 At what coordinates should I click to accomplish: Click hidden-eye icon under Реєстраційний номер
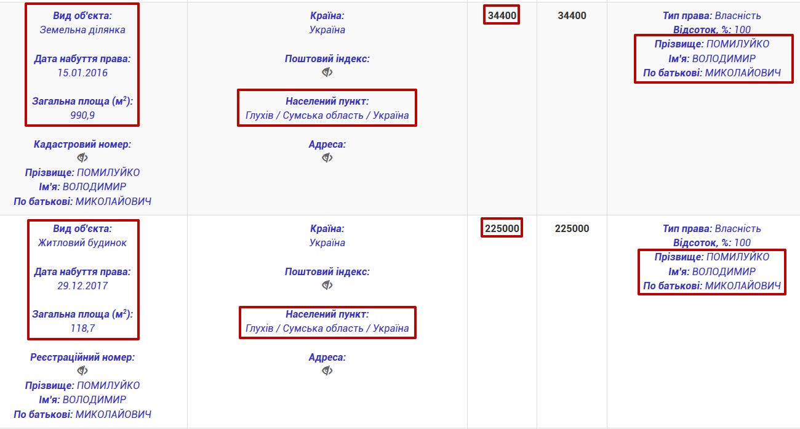82,371
